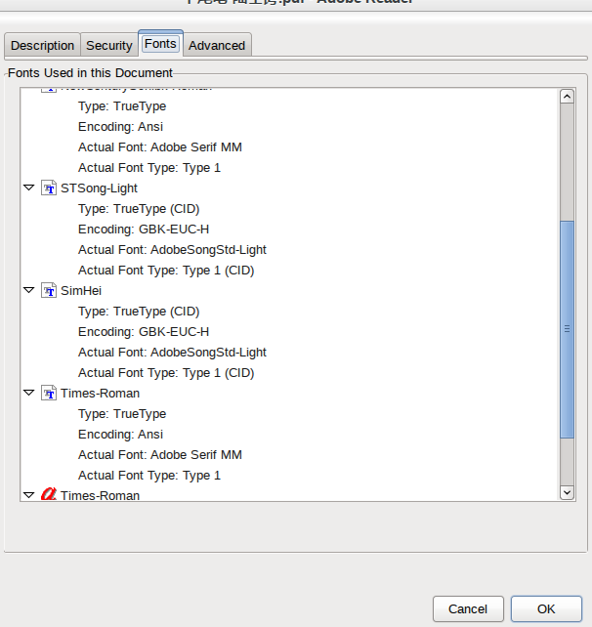
Task: Click Cancel to dismiss the dialog
Action: click(468, 608)
